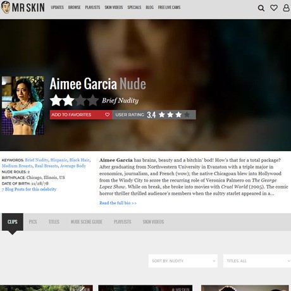The width and height of the screenshot is (291, 291).
Task: Add Aimee Garcia to favorites
Action: click(x=81, y=115)
